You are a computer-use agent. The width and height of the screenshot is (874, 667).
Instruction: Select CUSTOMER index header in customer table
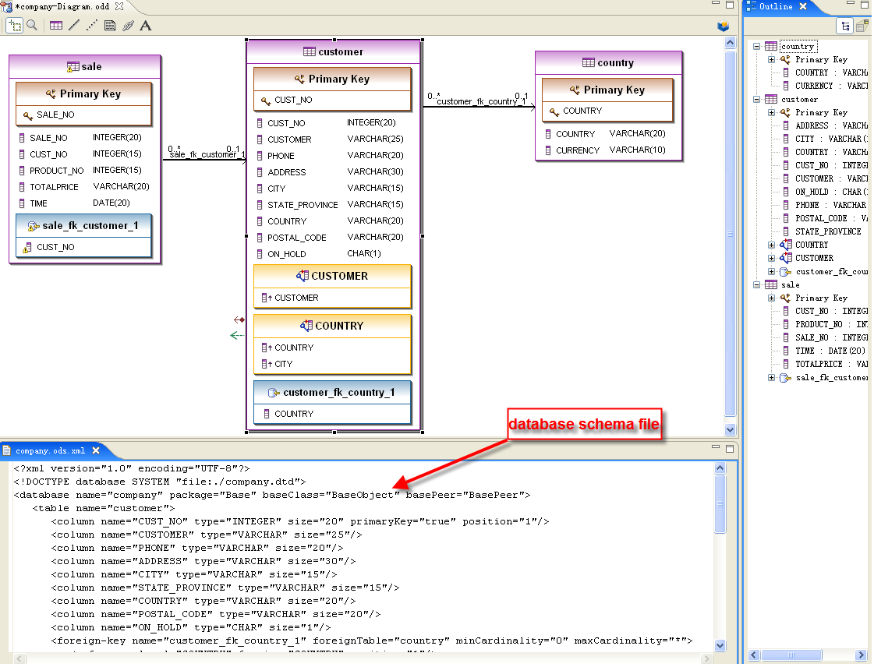pos(332,277)
